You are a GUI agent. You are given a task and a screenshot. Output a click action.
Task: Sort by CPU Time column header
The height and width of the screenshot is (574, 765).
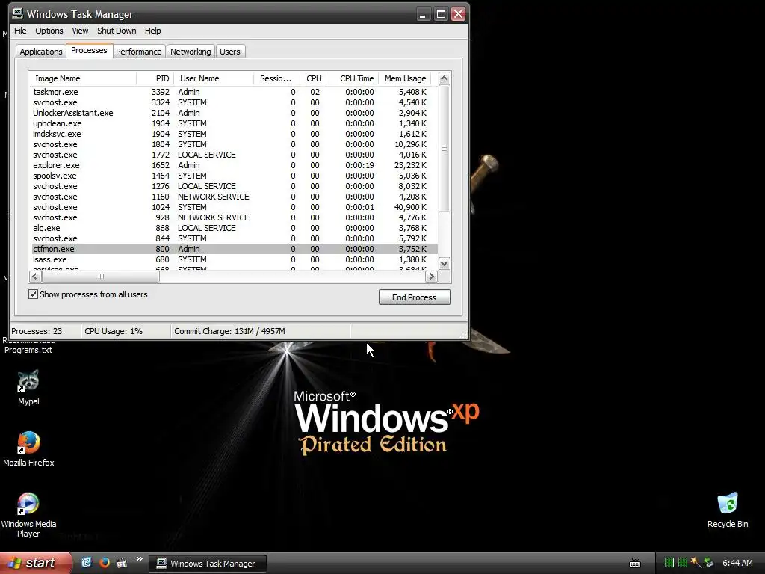(x=353, y=78)
